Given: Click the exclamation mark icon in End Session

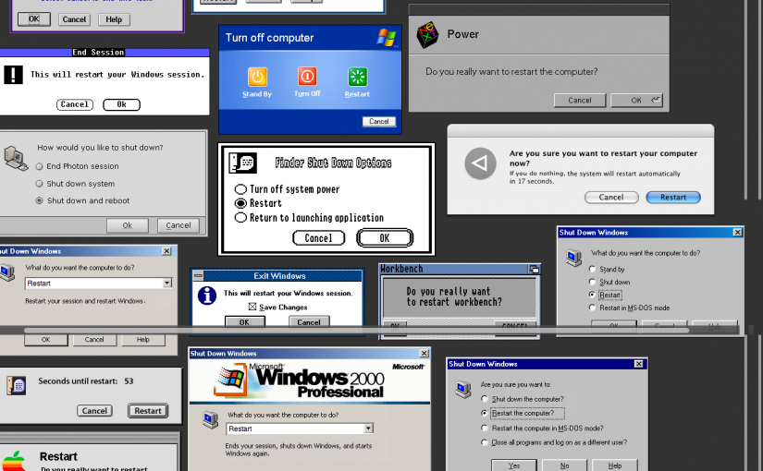Looking at the screenshot, I should point(13,75).
